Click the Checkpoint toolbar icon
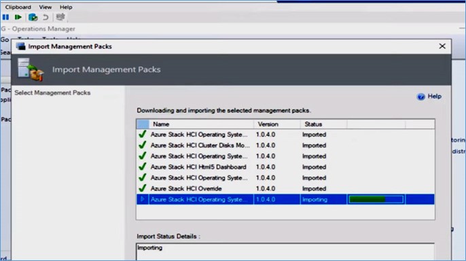 point(33,17)
